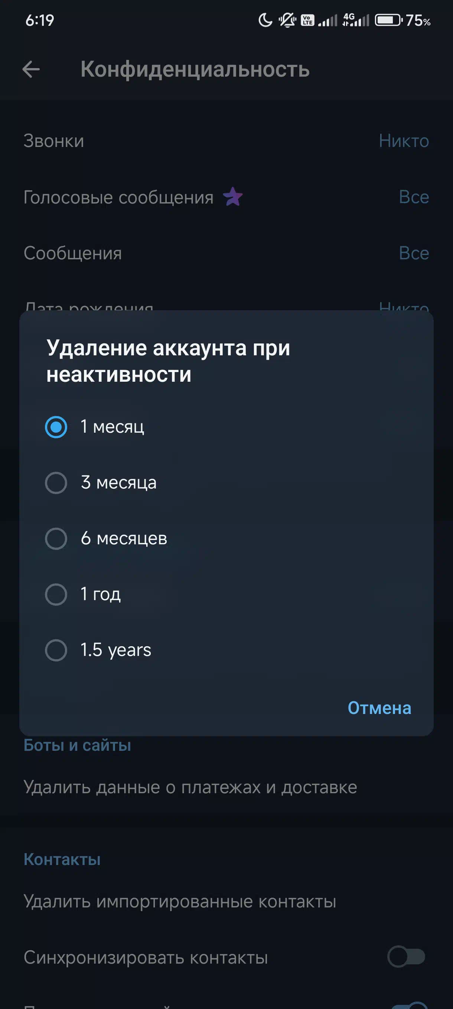Pick the 1 год radio option
Viewport: 453px width, 1009px height.
coord(56,594)
